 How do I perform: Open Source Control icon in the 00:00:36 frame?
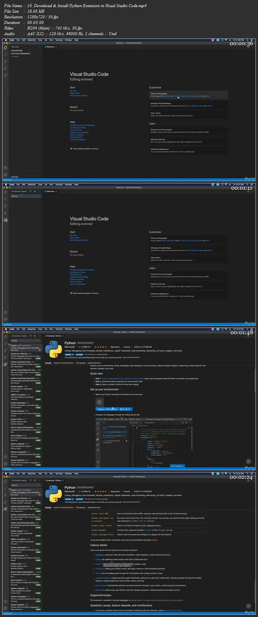point(5,61)
